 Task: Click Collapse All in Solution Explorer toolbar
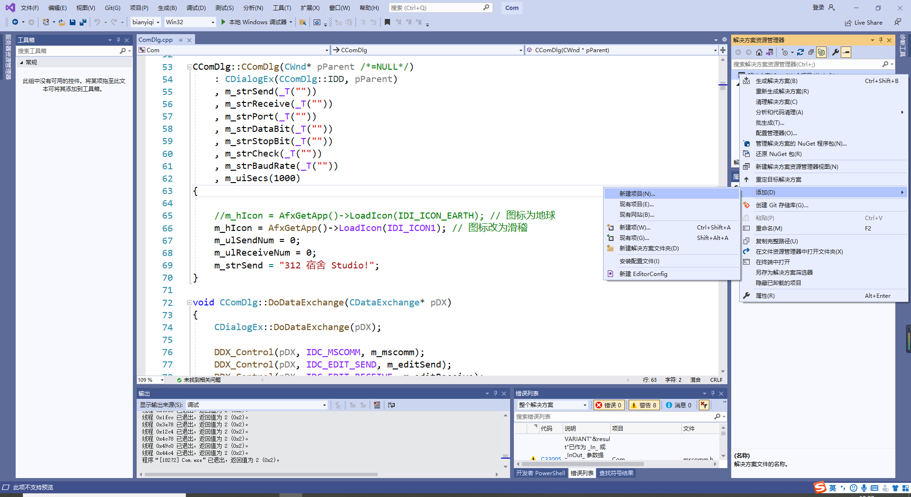[x=811, y=52]
